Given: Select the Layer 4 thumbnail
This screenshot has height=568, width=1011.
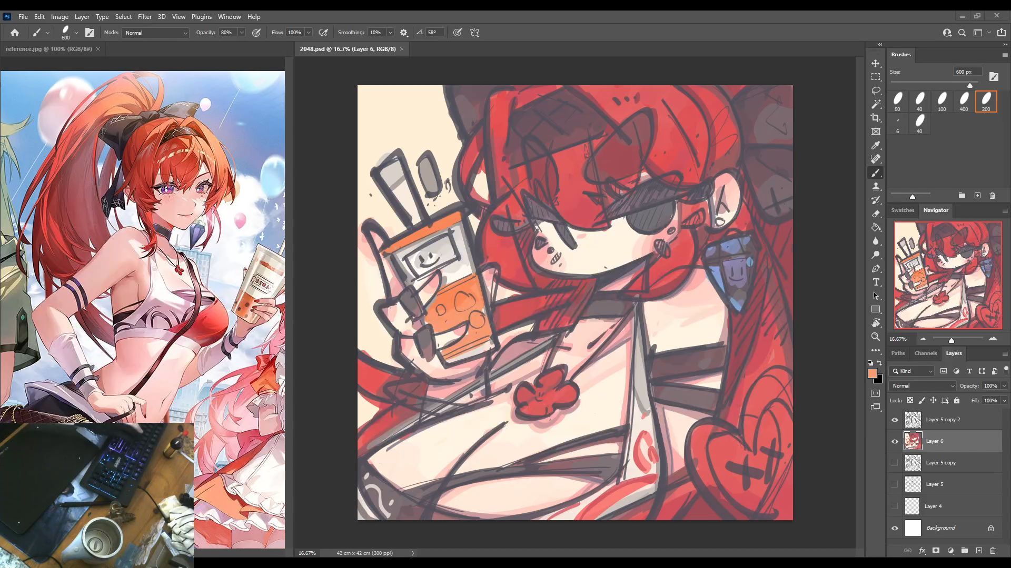Looking at the screenshot, I should click(912, 506).
